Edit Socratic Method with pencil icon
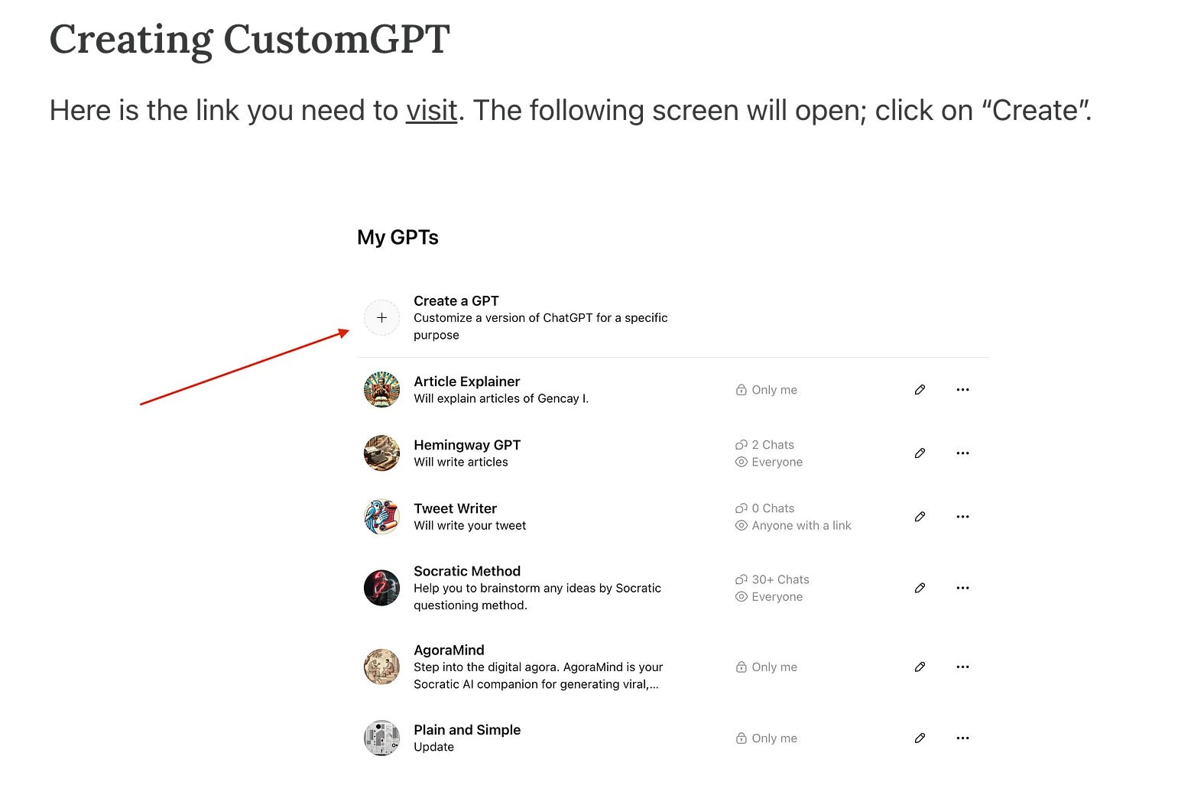Screen dimensions: 1191x795 coord(920,588)
